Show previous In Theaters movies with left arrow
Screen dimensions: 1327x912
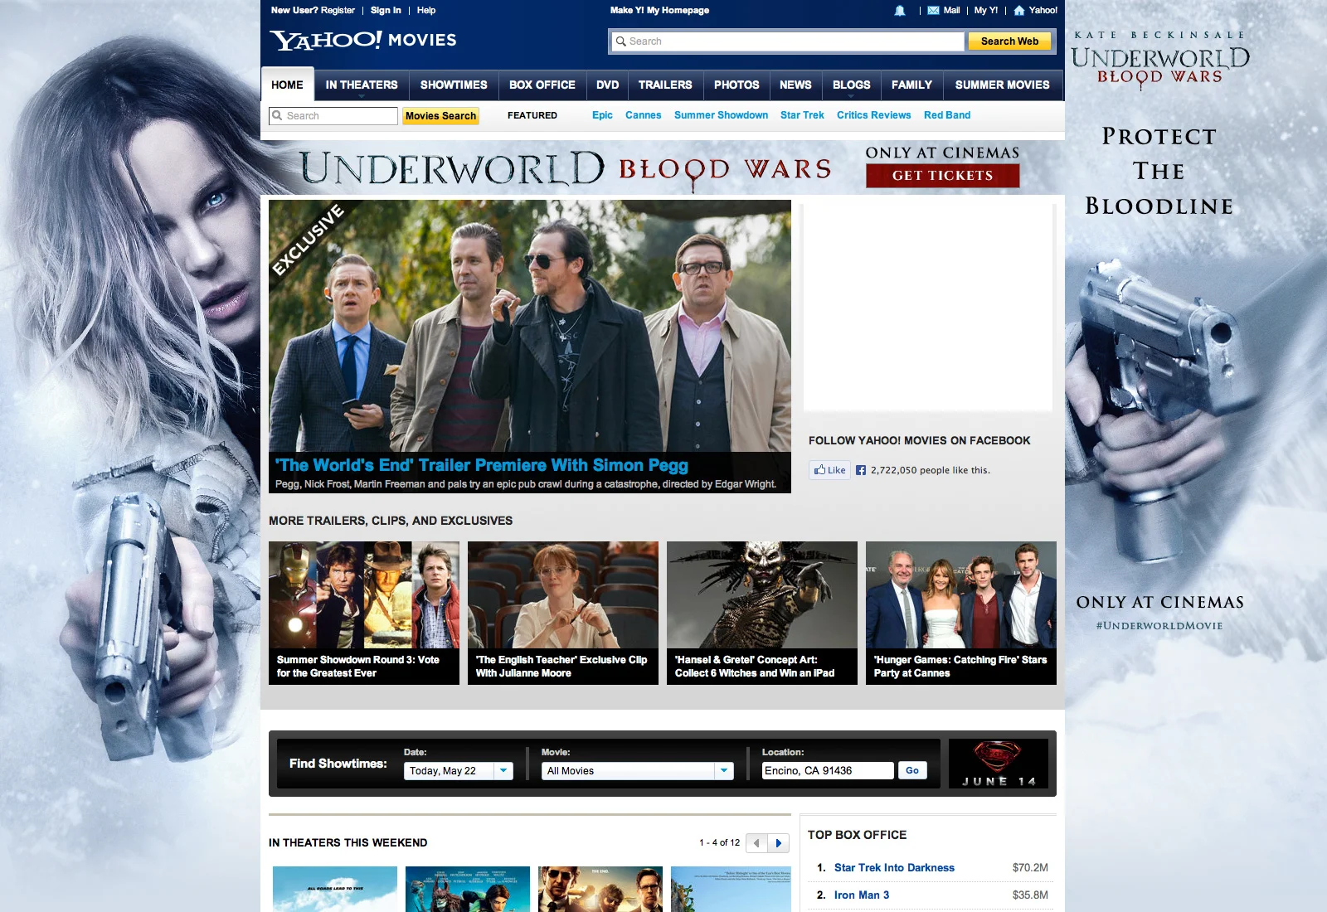756,843
